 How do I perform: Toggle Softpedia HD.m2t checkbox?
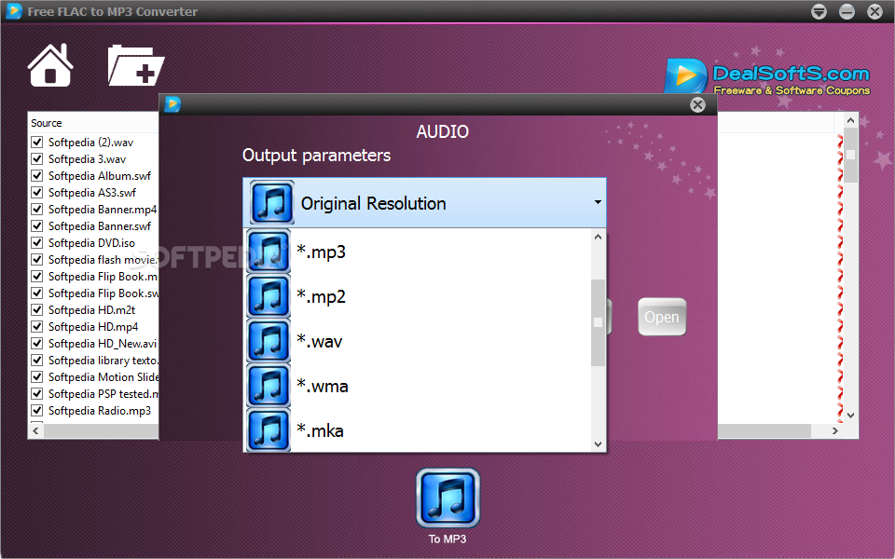point(37,309)
